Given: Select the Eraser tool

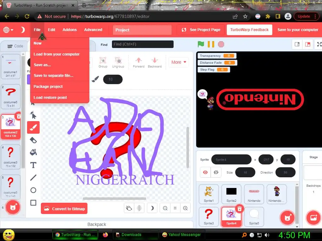Looking at the screenshot, I should point(33,140).
